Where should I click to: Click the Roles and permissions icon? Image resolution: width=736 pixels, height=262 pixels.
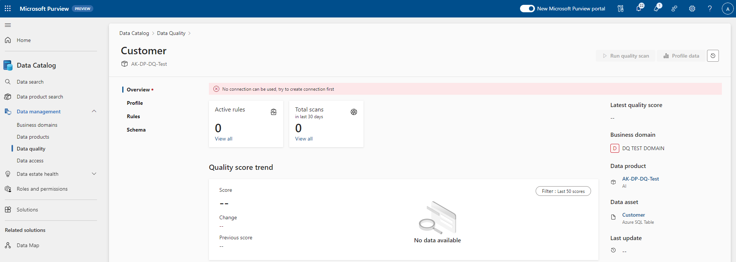point(8,189)
